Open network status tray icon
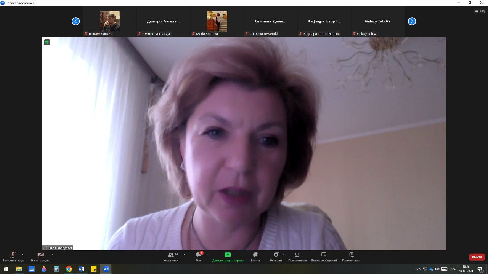 (425, 269)
